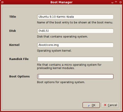
Task: Click the Ramdisk File label
Action: point(19,59)
